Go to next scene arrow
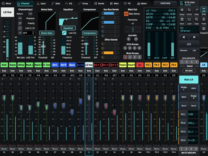This screenshot has height=156, width=208. click(x=194, y=37)
